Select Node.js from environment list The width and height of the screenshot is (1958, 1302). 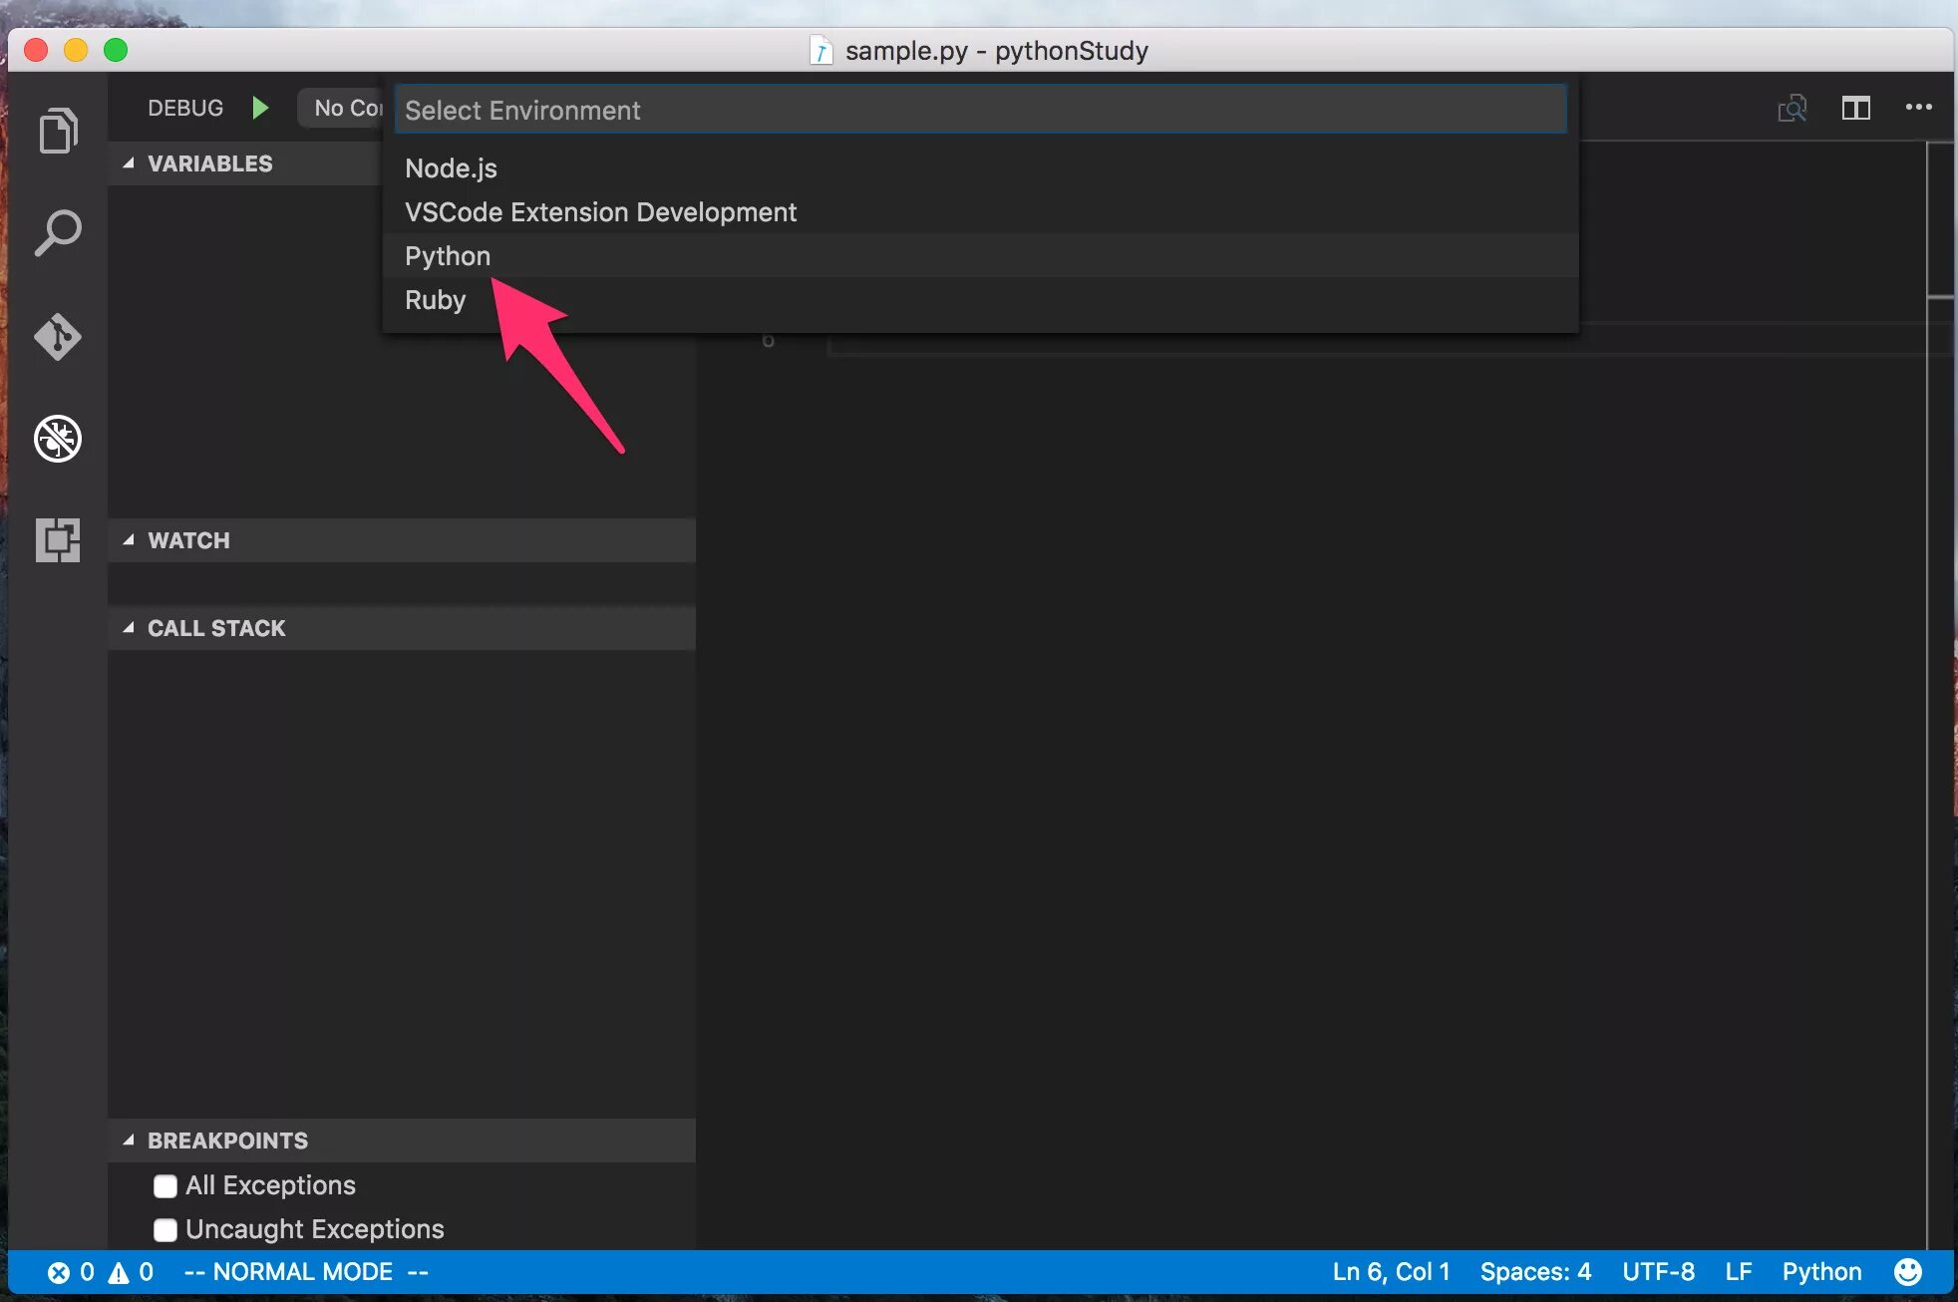(x=451, y=168)
